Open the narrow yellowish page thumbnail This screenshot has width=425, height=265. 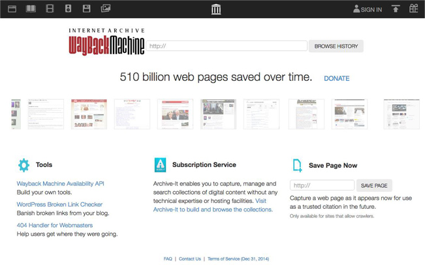[x=306, y=114]
